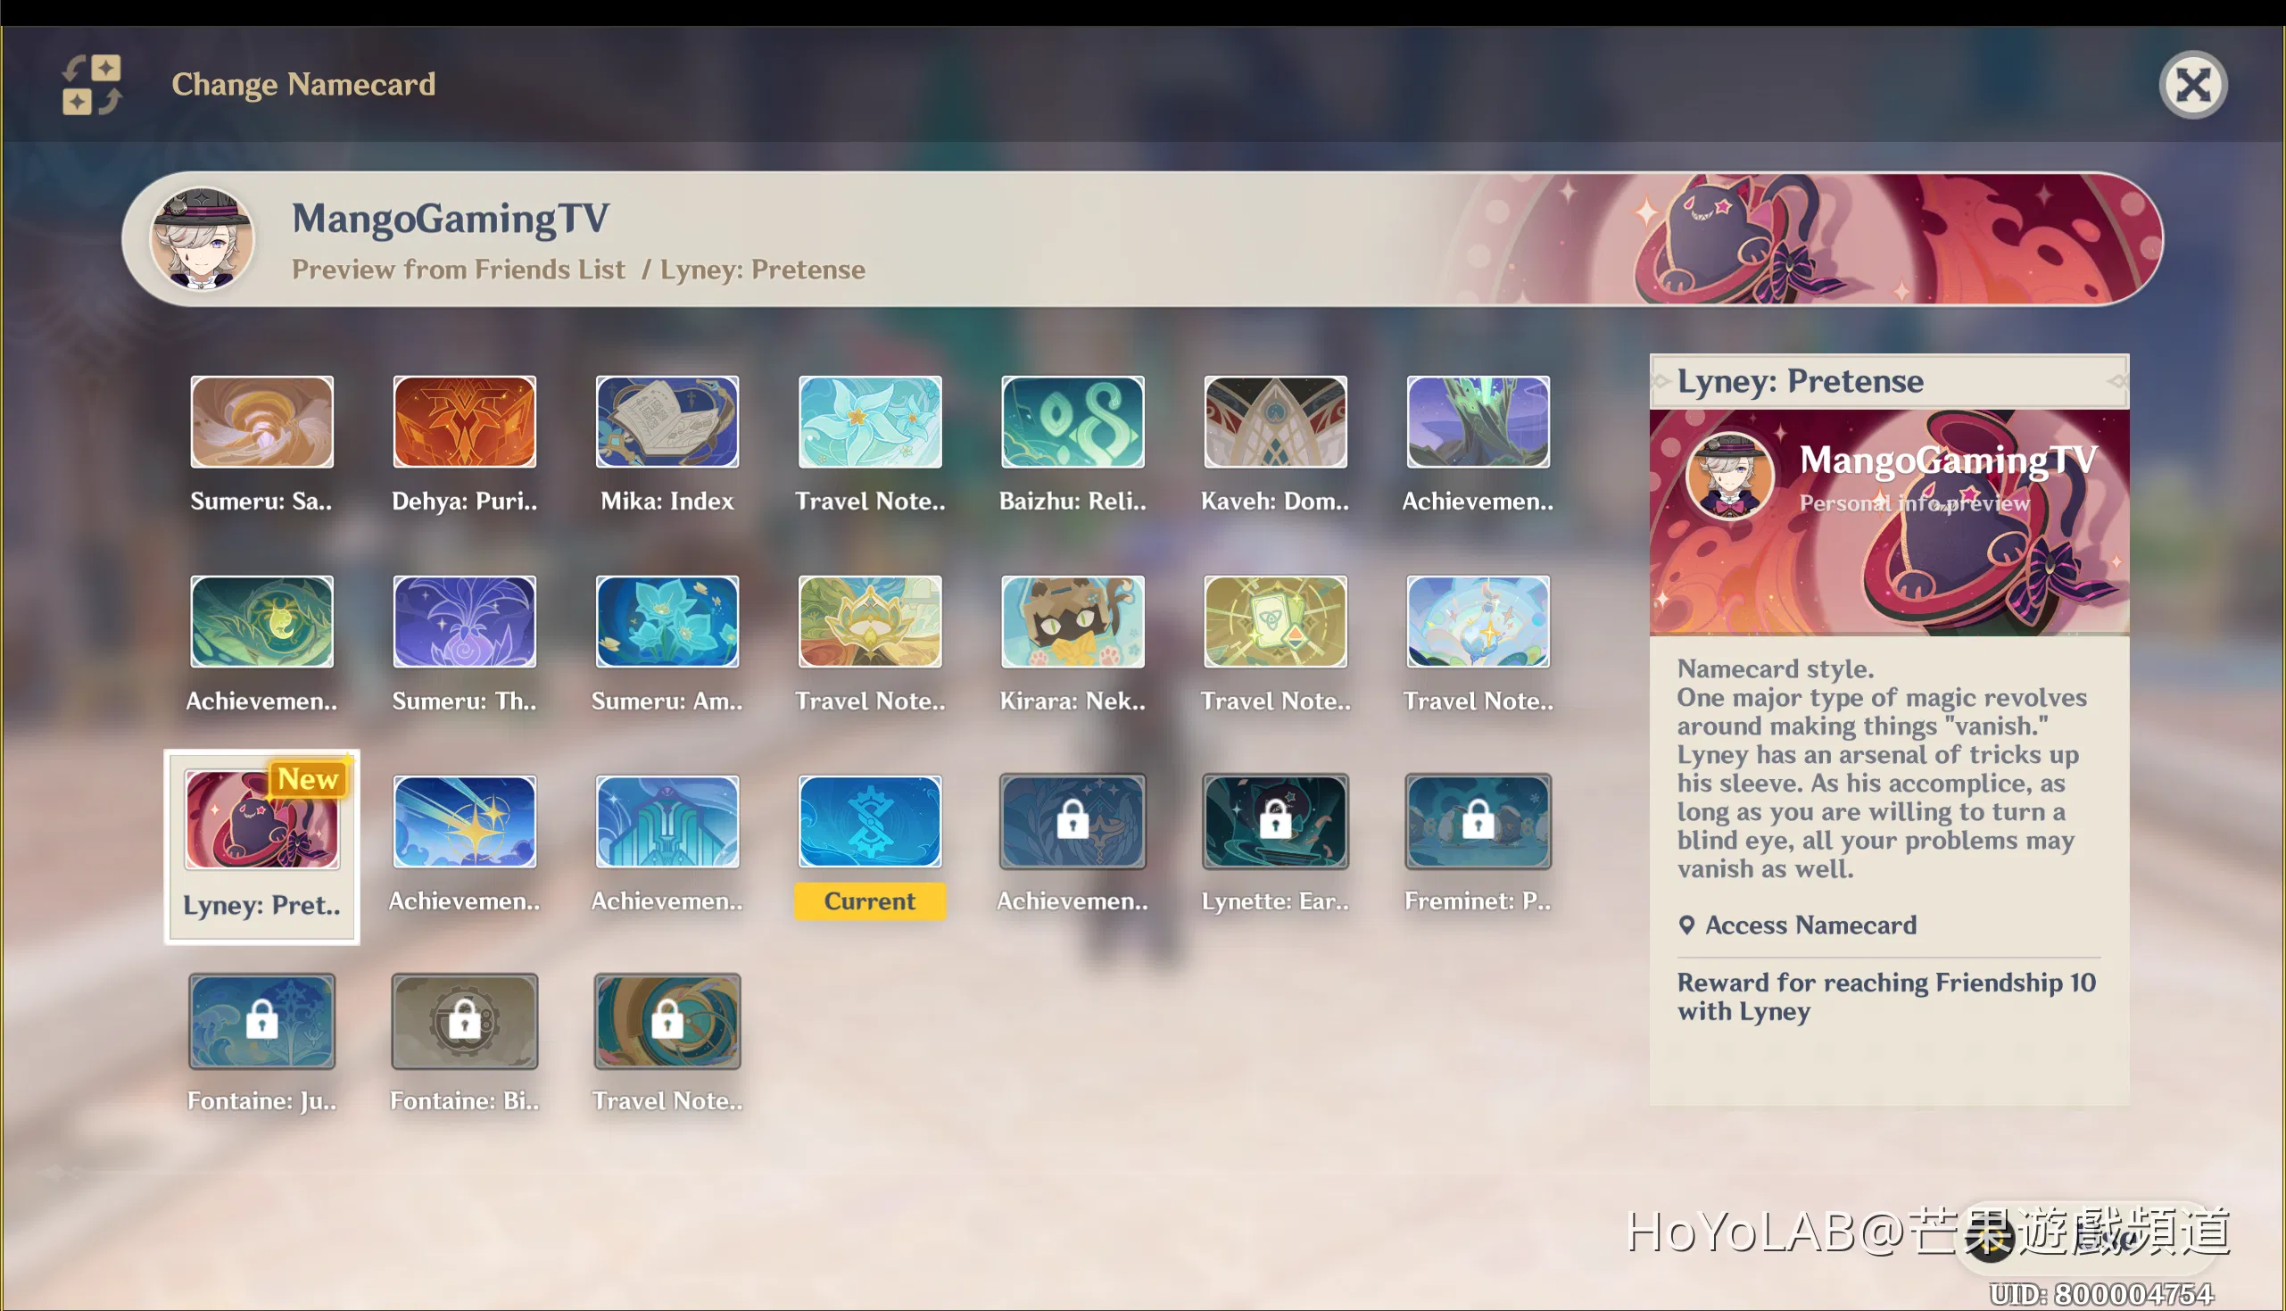Image resolution: width=2286 pixels, height=1311 pixels.
Task: Pick the Kaveh: Dom.. namecard
Action: 1274,422
